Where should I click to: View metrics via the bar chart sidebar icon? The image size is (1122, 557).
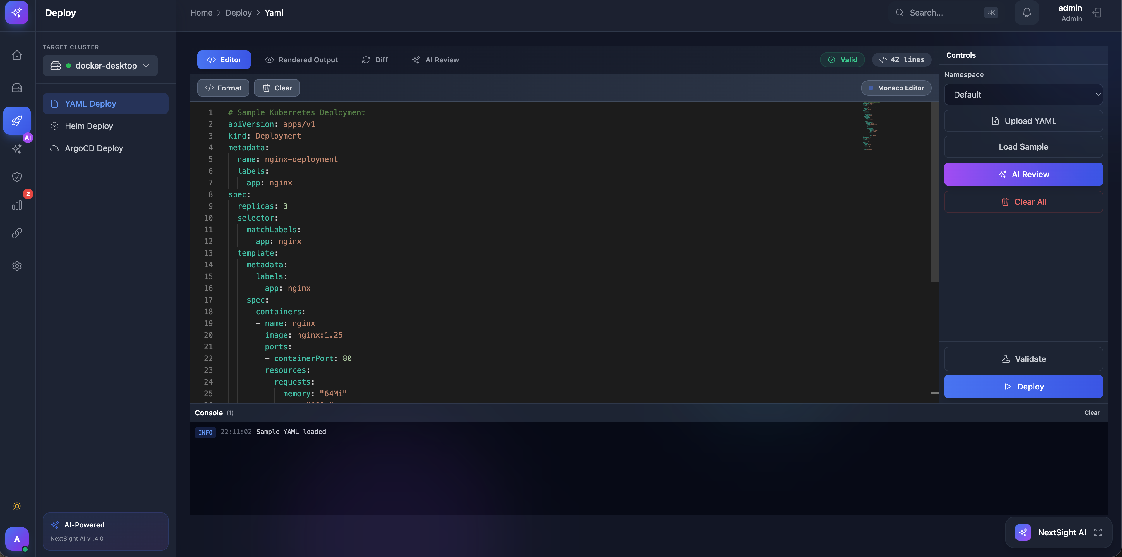click(x=17, y=205)
